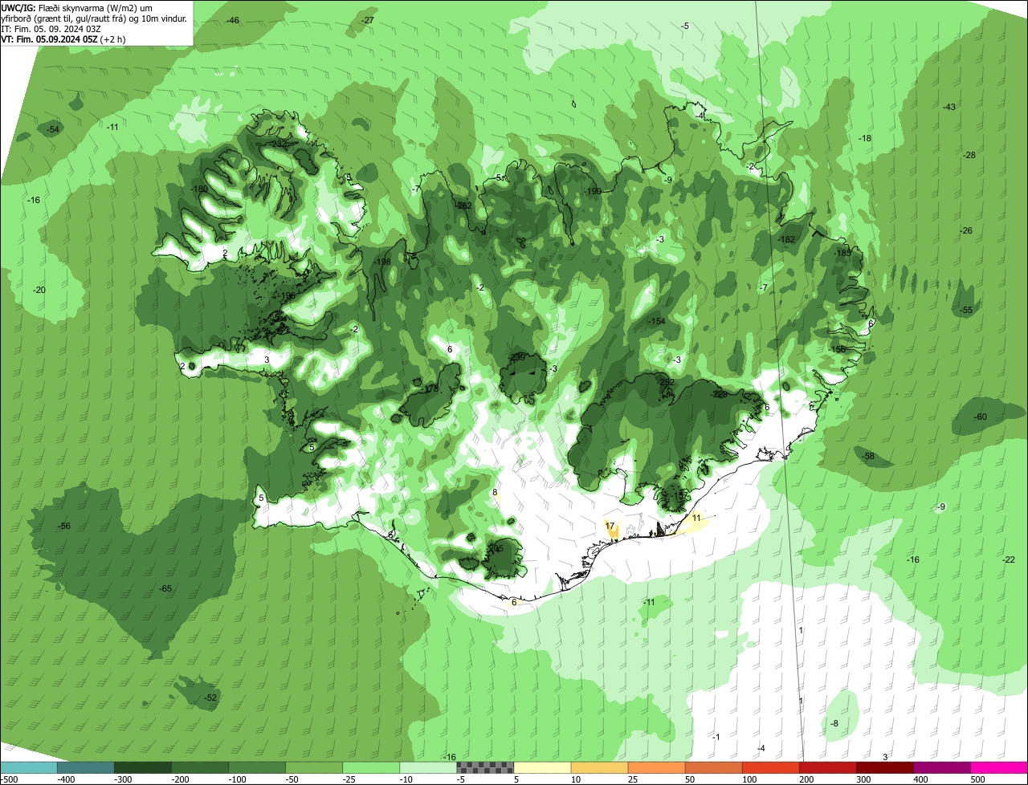Choose the red legend swatch between 200 and 300
Image resolution: width=1028 pixels, height=785 pixels.
(x=827, y=767)
